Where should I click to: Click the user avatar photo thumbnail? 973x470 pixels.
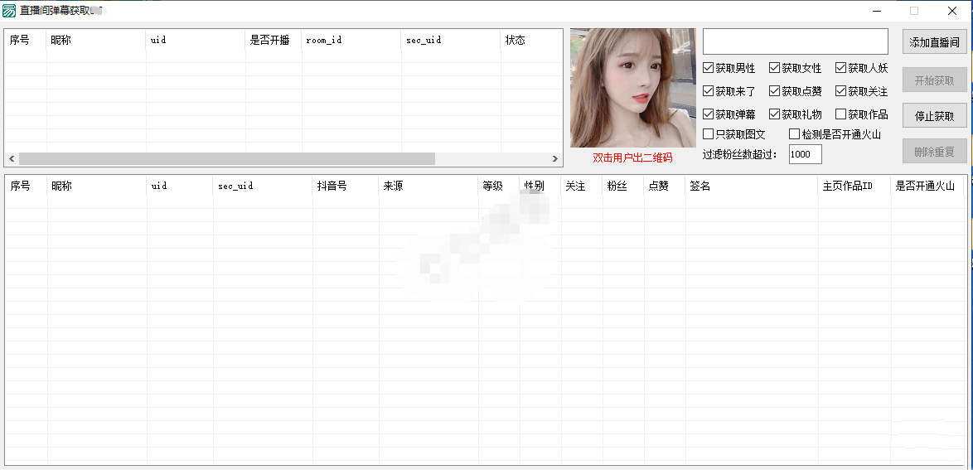click(x=632, y=88)
